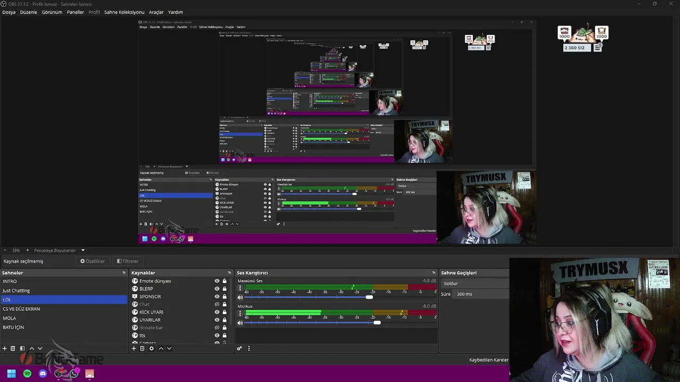Select the MOLA scene

pyautogui.click(x=64, y=318)
